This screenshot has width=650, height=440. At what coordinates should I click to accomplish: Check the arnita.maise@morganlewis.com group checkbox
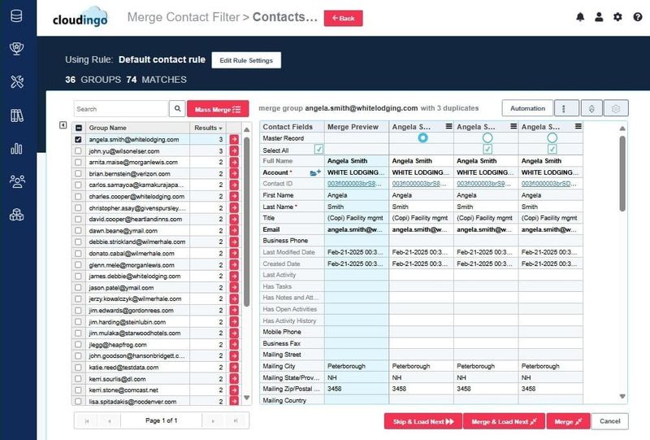[x=78, y=163]
